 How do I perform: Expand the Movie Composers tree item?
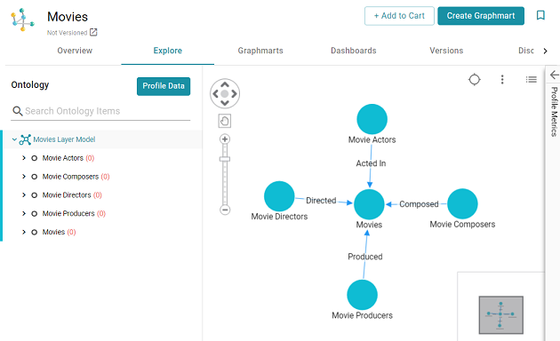(24, 176)
